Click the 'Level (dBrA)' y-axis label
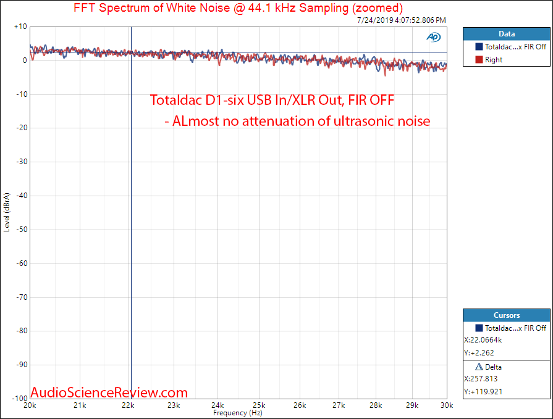 (6, 212)
